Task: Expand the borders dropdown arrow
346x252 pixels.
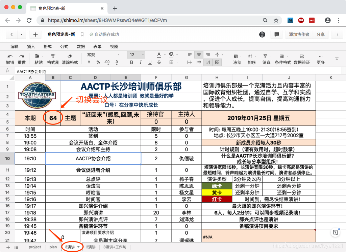Action: pos(177,62)
